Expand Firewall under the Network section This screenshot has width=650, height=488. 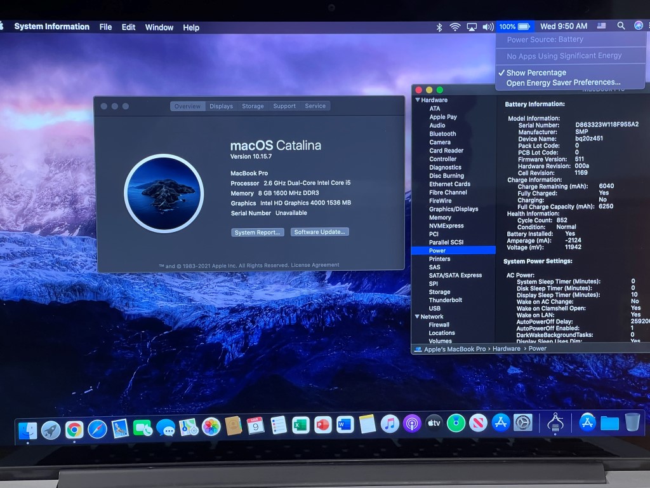point(441,325)
